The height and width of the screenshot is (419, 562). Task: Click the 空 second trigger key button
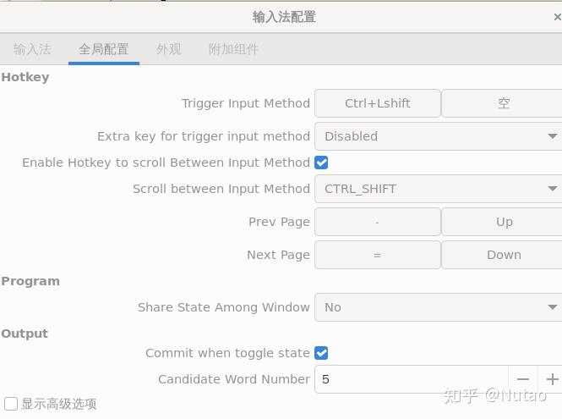pos(503,103)
